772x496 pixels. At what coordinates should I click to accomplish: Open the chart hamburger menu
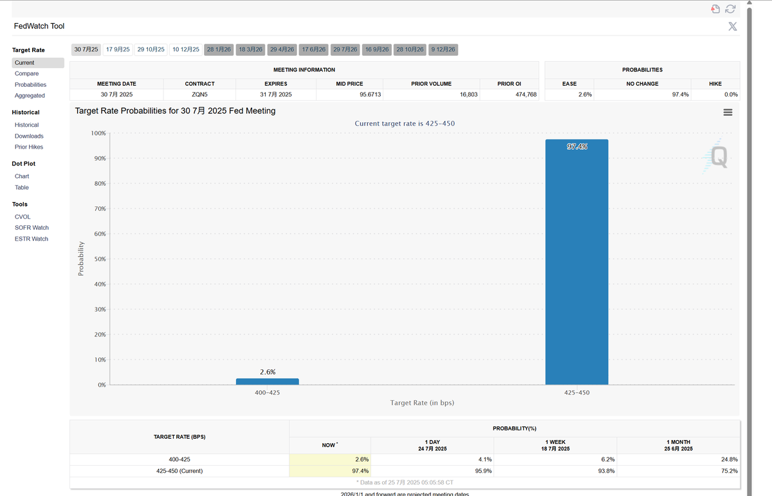coord(728,112)
